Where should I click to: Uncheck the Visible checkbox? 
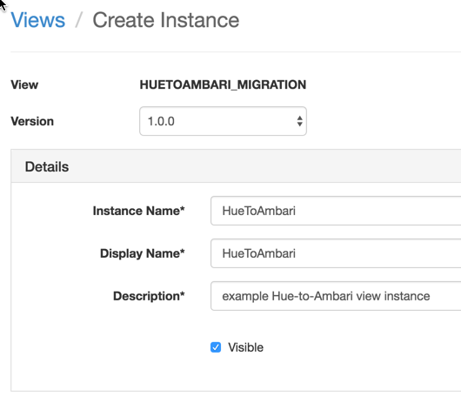216,347
